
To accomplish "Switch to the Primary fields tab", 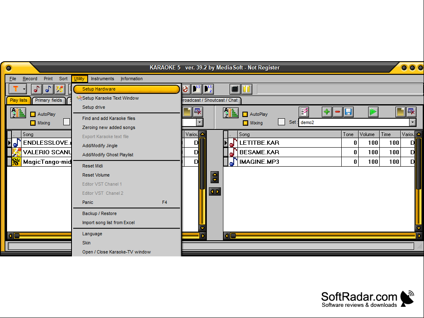I will click(49, 100).
